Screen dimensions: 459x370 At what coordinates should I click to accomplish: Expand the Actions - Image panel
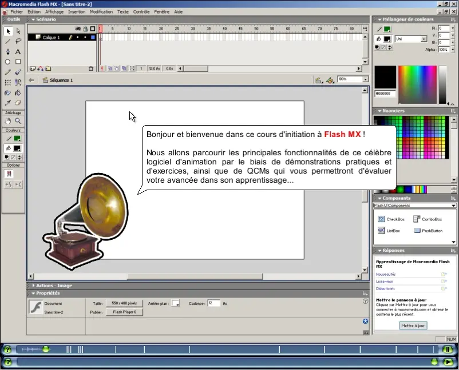tap(33, 285)
